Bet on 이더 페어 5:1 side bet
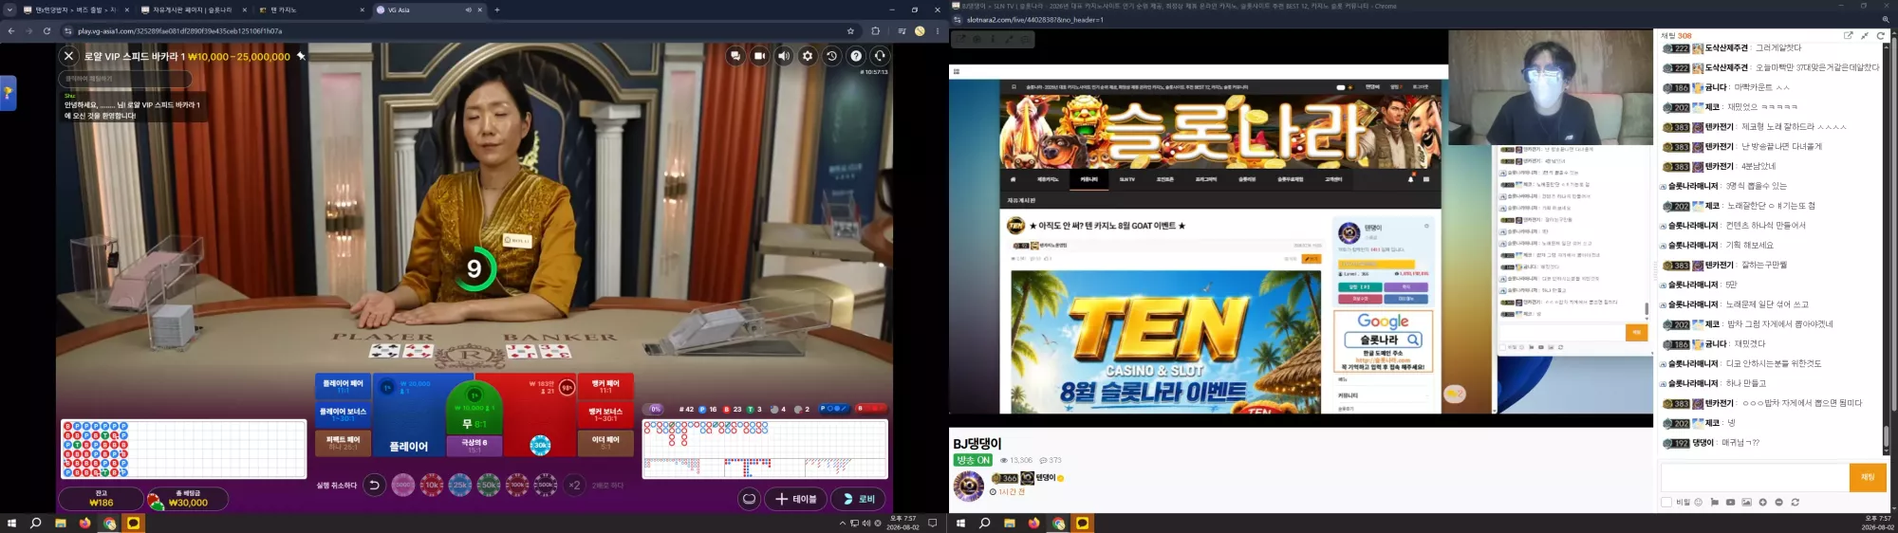Screen dimensions: 1898x533 pos(605,443)
